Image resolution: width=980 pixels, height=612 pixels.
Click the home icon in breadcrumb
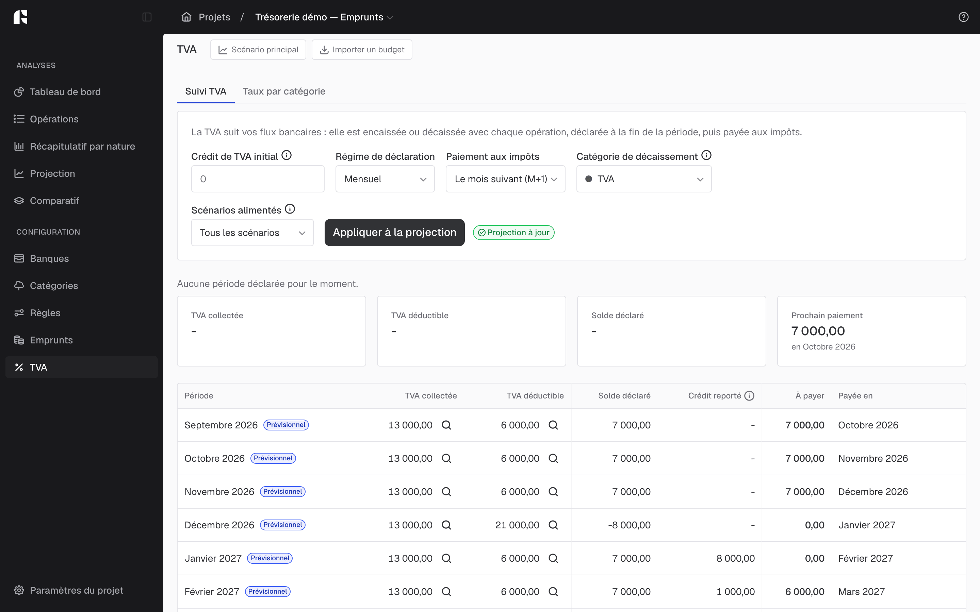186,17
